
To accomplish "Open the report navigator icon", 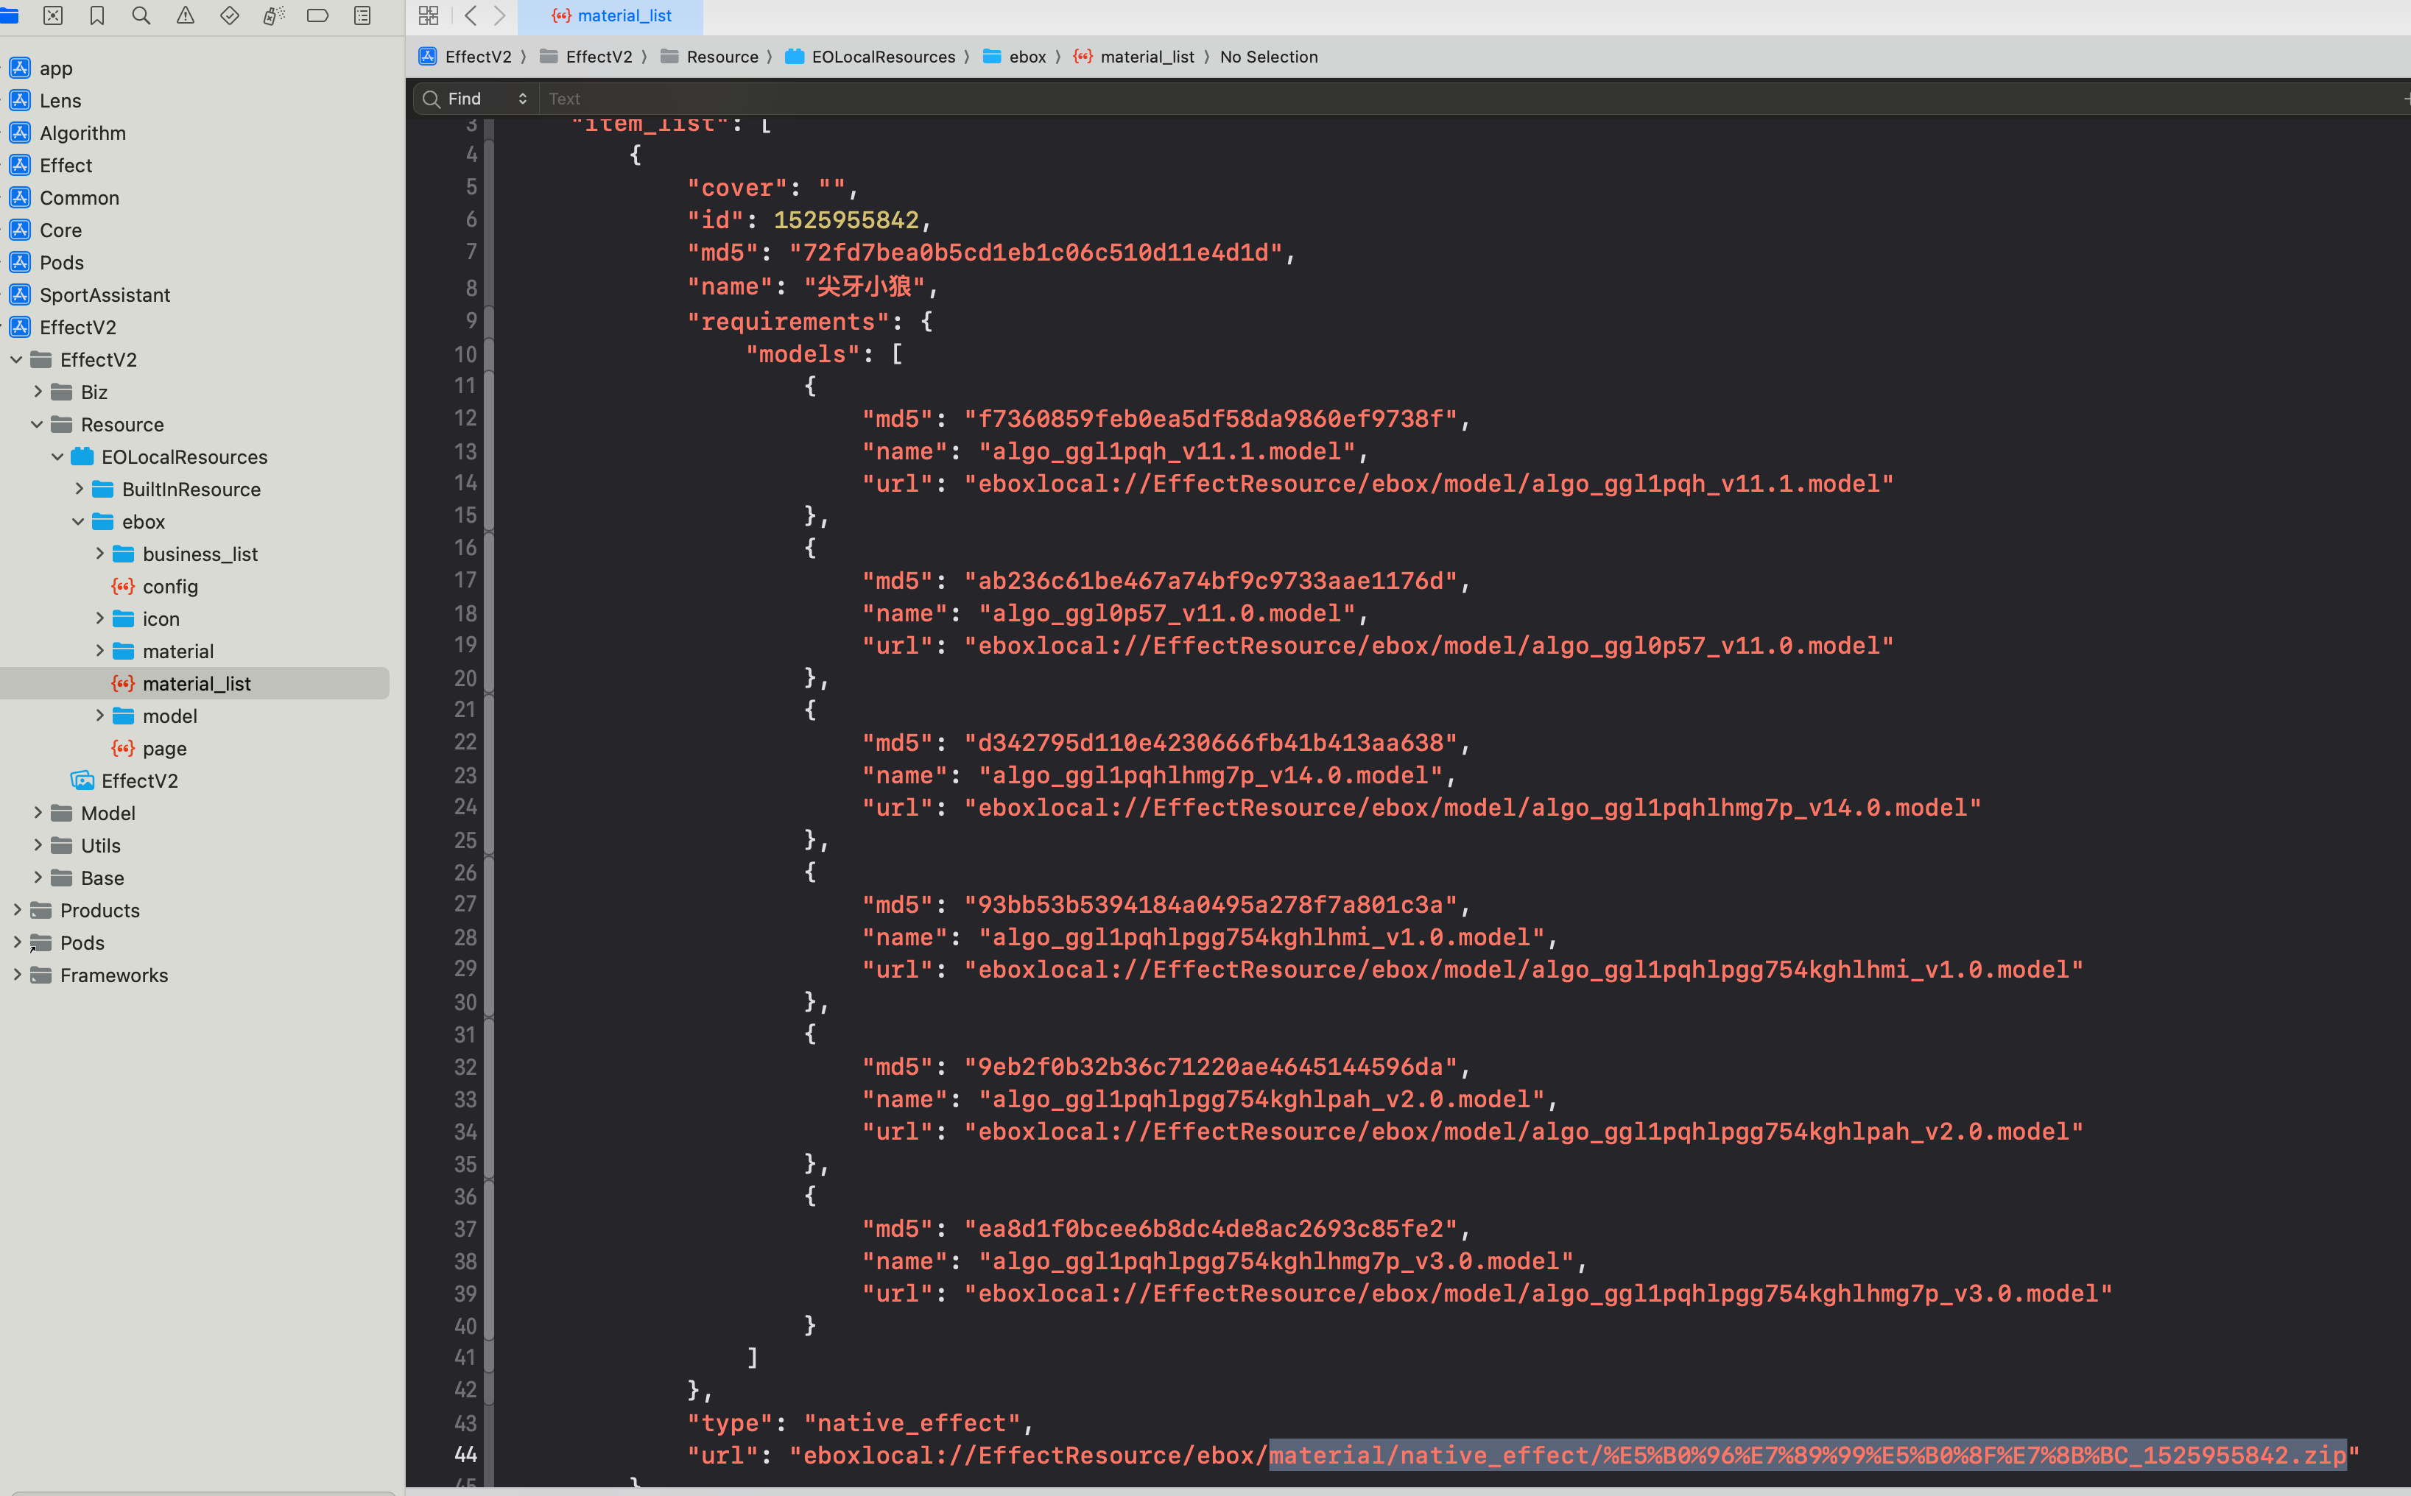I will click(x=362, y=16).
